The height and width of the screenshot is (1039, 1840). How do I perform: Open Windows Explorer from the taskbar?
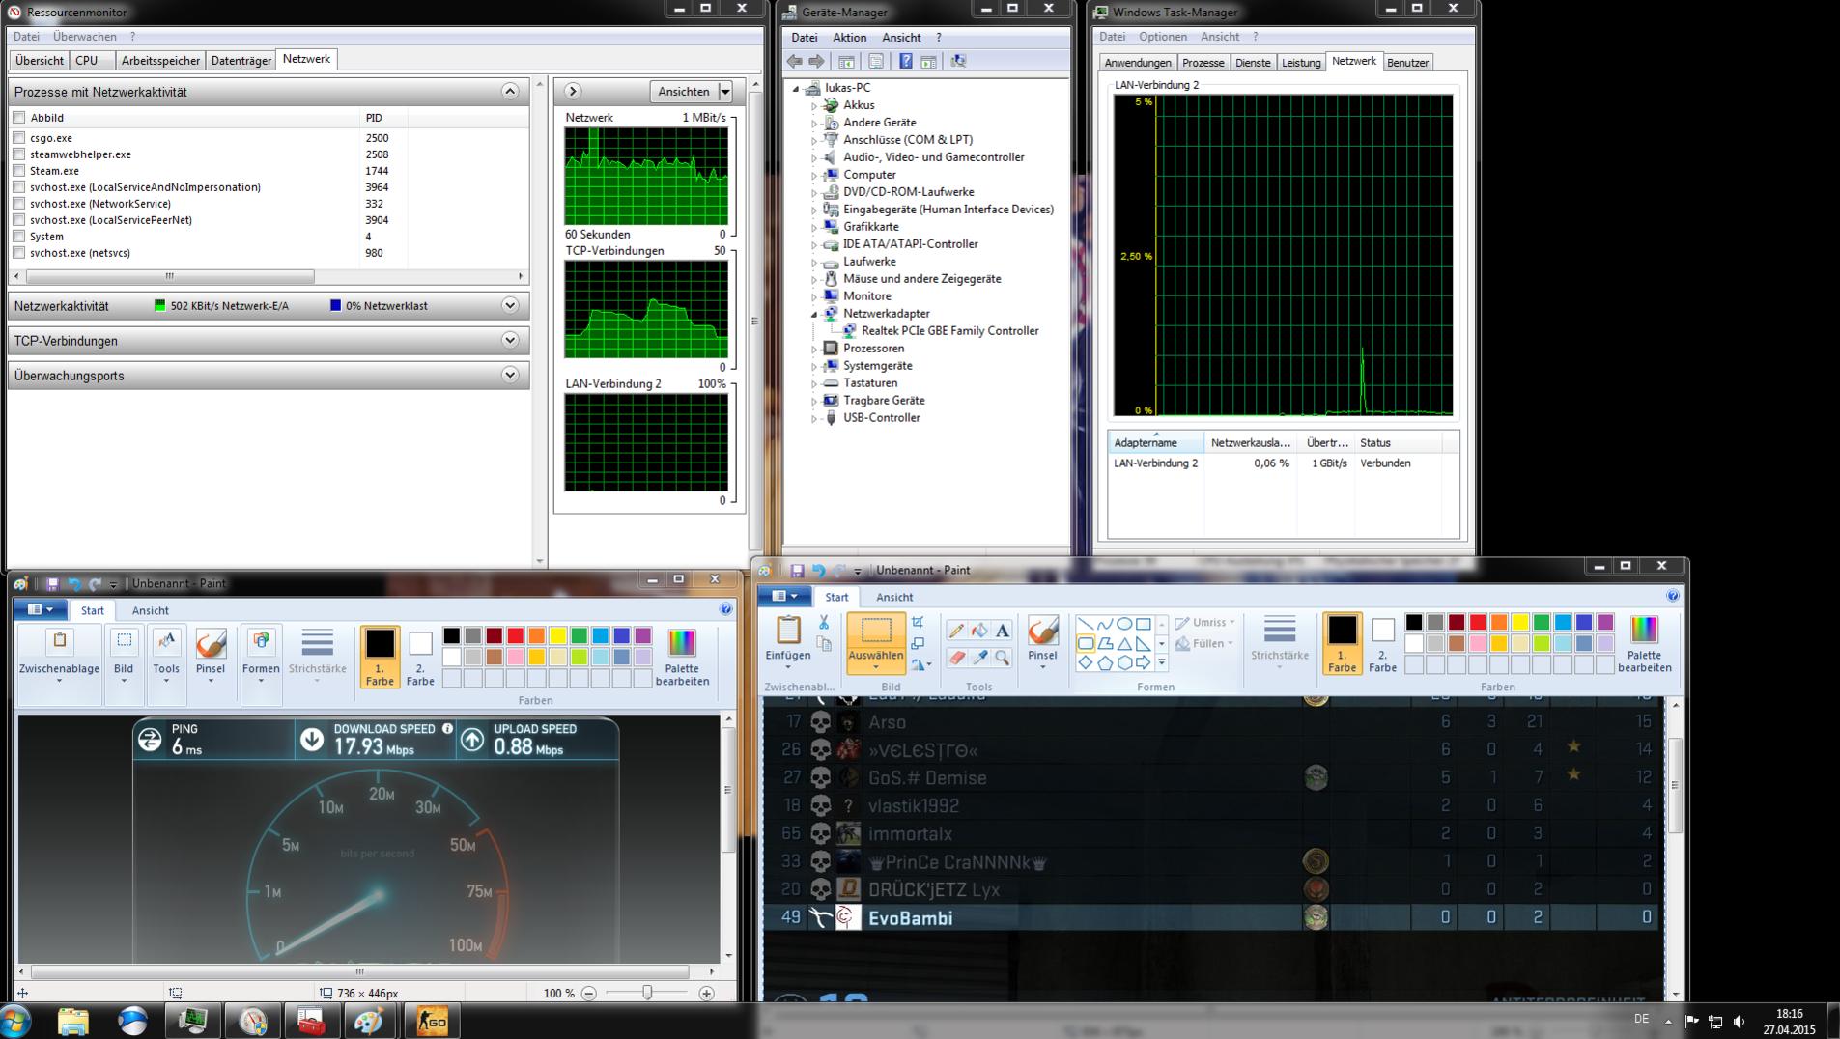tap(73, 1021)
